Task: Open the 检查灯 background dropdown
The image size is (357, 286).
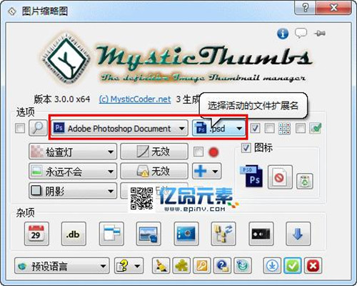Action: (x=73, y=152)
